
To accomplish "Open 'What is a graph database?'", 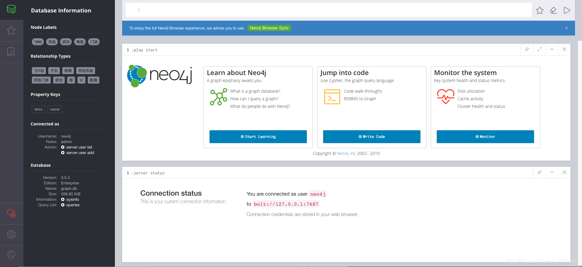I will [255, 91].
